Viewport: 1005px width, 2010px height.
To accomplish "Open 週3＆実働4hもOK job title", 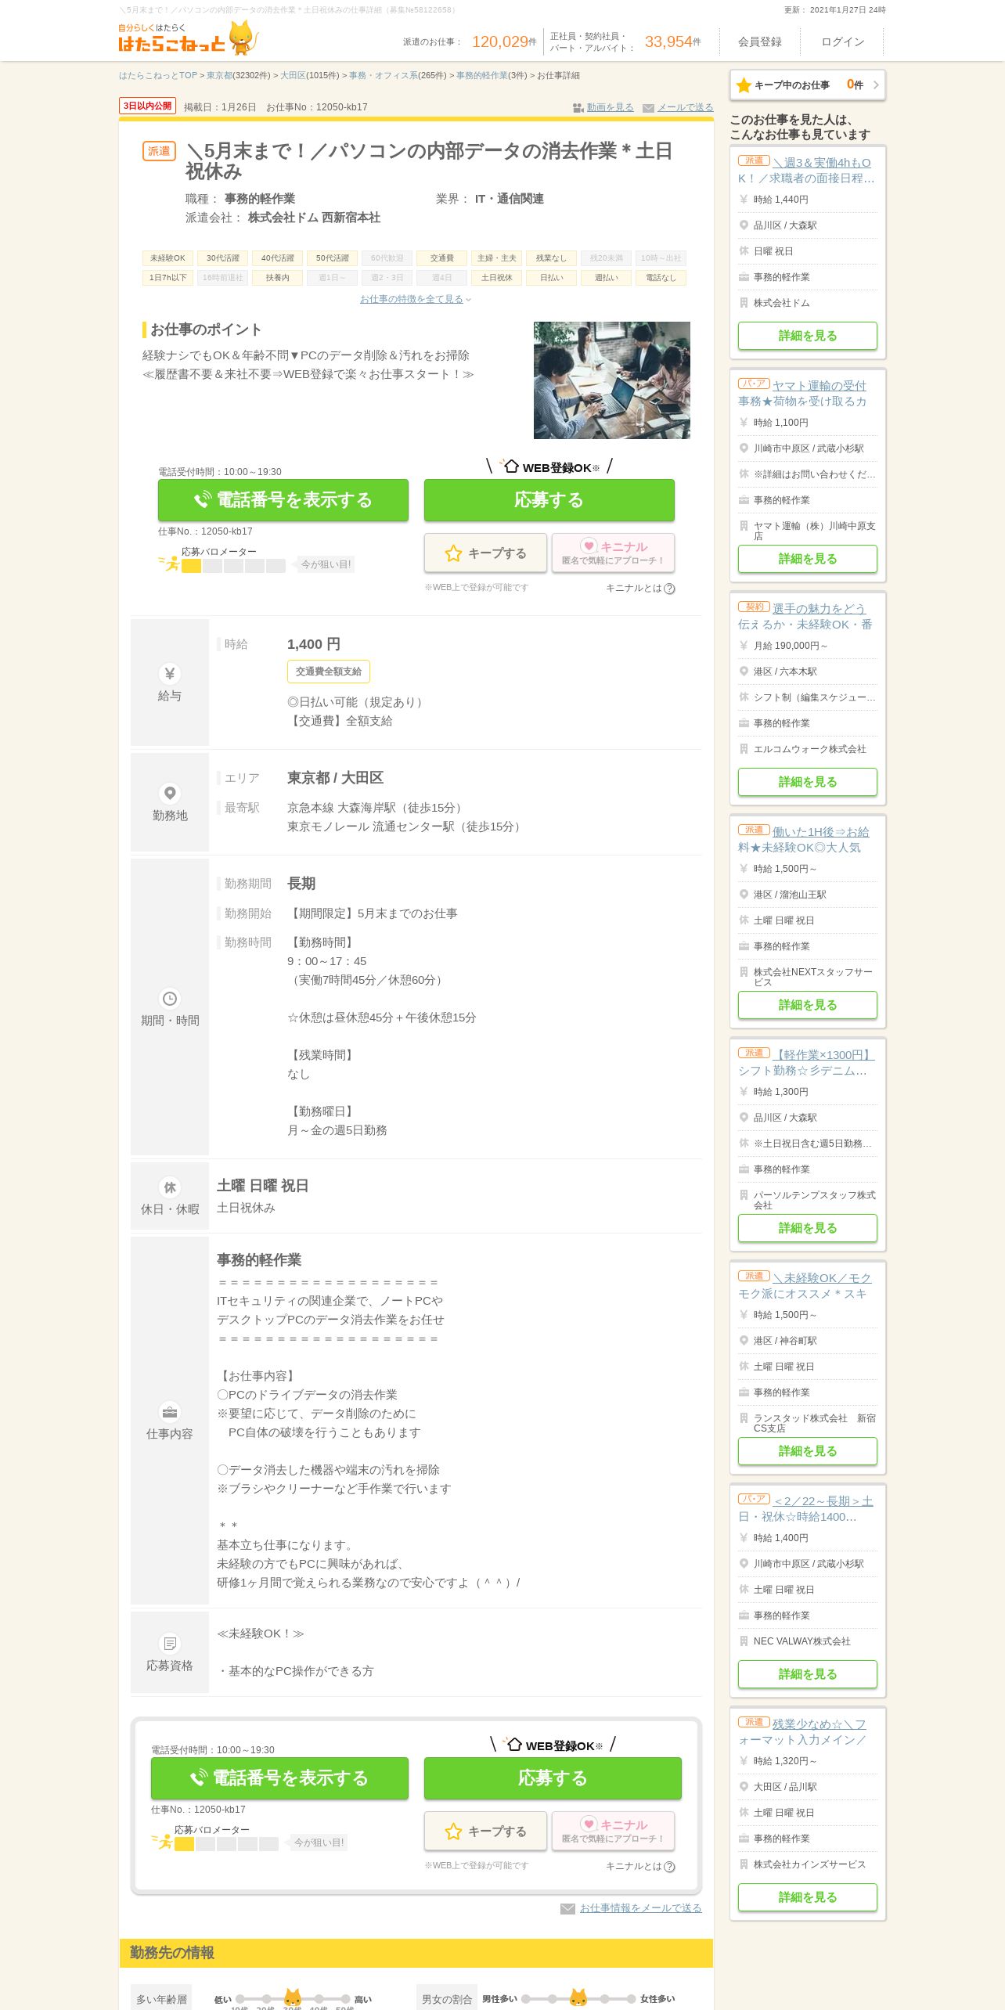I will (x=808, y=171).
